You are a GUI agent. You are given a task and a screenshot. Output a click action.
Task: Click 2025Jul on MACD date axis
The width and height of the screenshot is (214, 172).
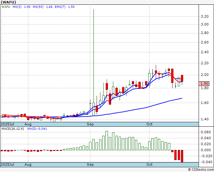coord(7,164)
